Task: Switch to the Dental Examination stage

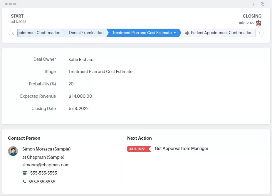Action: (x=87, y=33)
